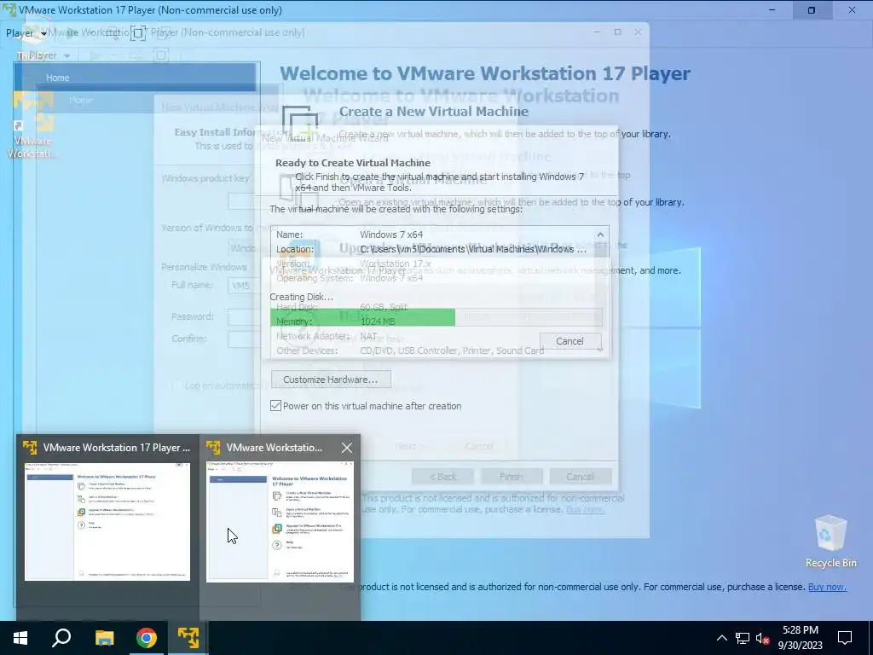Show hidden system tray icons
873x655 pixels.
(x=721, y=638)
